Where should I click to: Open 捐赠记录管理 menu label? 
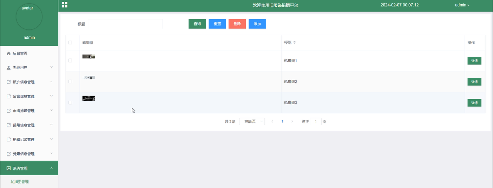(x=24, y=140)
